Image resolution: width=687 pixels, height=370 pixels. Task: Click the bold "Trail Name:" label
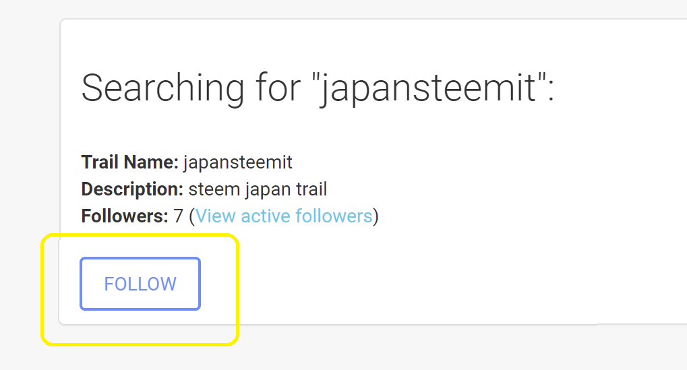129,162
